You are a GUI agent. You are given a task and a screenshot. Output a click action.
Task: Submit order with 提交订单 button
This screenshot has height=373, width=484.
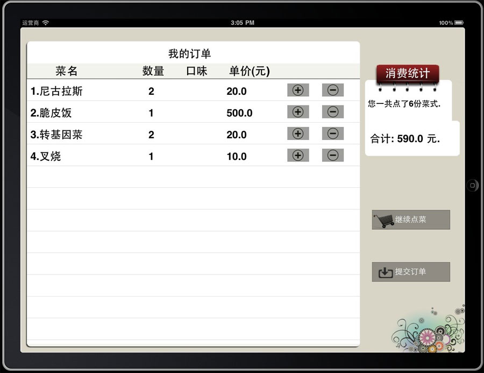[411, 272]
